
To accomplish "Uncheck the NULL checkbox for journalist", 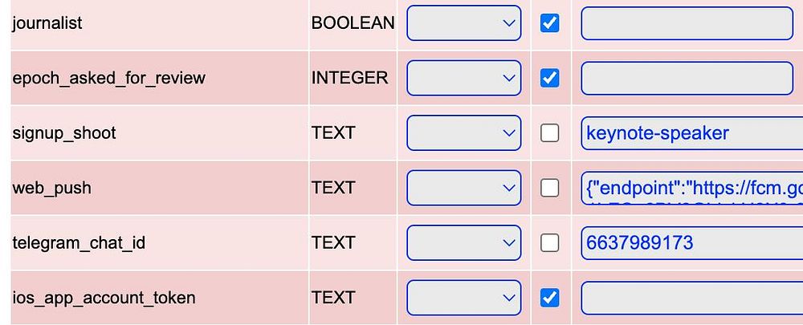I will tap(550, 23).
